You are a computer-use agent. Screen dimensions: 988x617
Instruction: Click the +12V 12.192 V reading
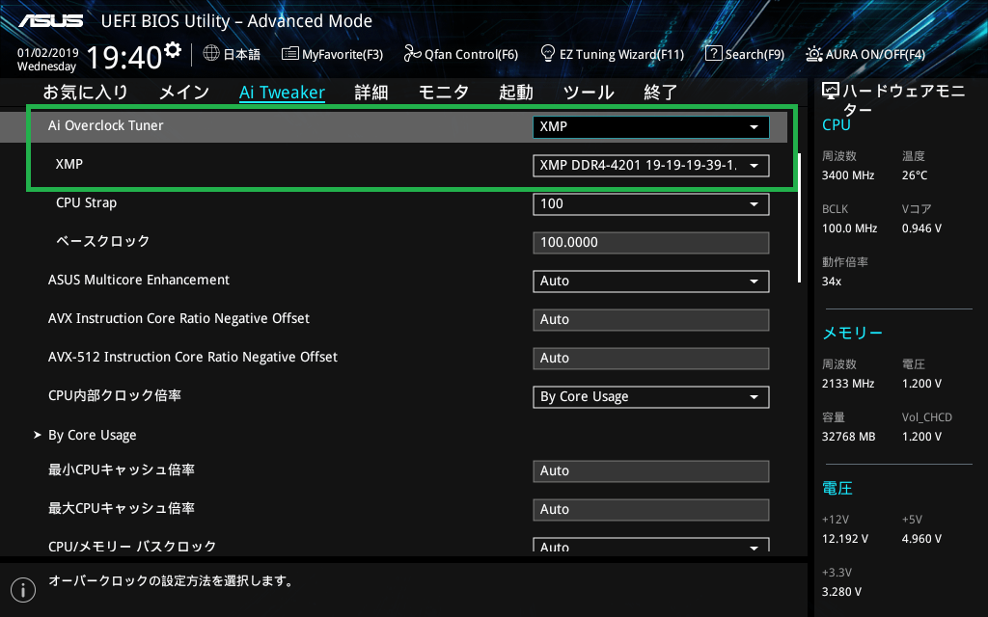(845, 539)
